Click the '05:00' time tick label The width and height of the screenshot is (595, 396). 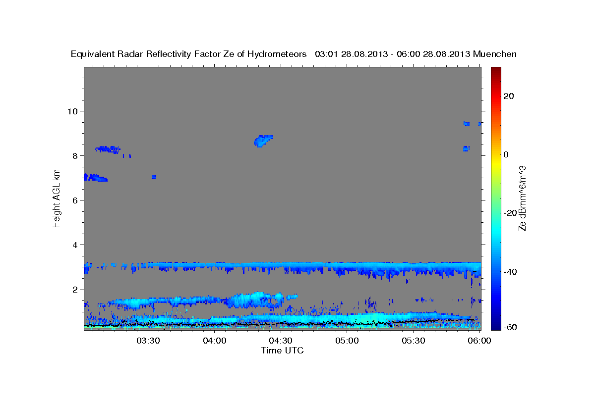coord(347,341)
